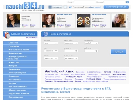Select Биология in the catalog menu
Image resolution: width=134 pixels, height=100 pixels.
coord(20,43)
